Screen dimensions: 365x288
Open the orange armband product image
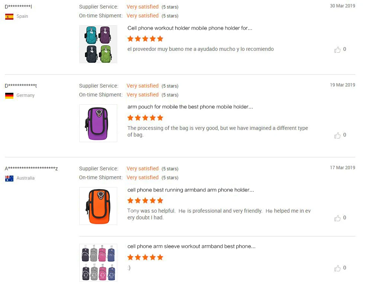coord(98,206)
